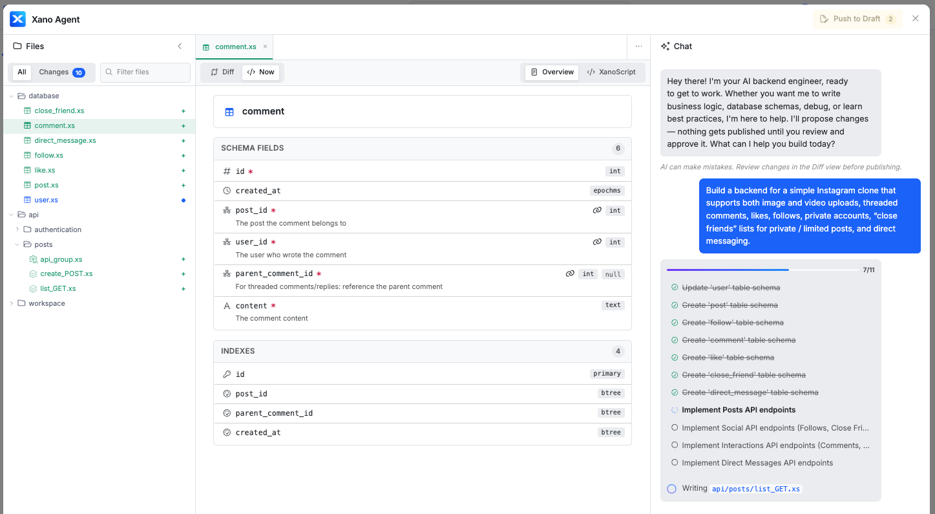Image resolution: width=935 pixels, height=514 pixels.
Task: Collapse the api folder
Action: coord(12,215)
